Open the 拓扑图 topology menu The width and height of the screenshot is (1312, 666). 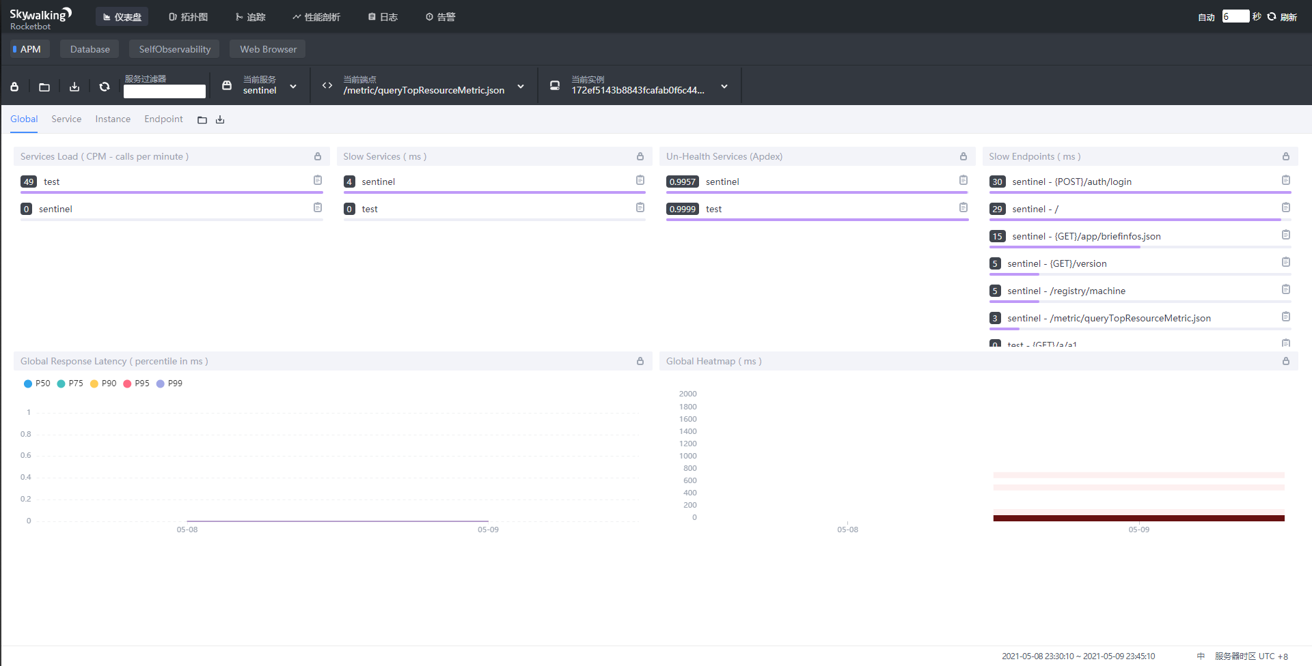point(188,17)
